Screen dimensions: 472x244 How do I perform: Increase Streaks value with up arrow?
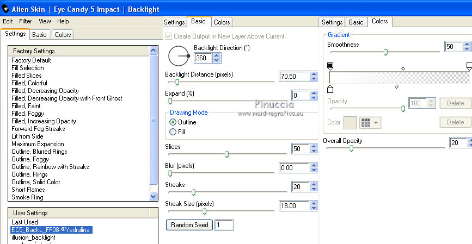[314, 185]
